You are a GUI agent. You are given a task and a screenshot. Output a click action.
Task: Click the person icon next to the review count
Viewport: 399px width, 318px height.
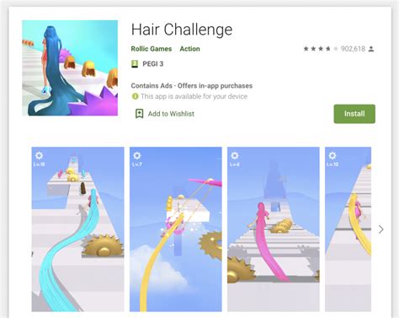(x=371, y=49)
